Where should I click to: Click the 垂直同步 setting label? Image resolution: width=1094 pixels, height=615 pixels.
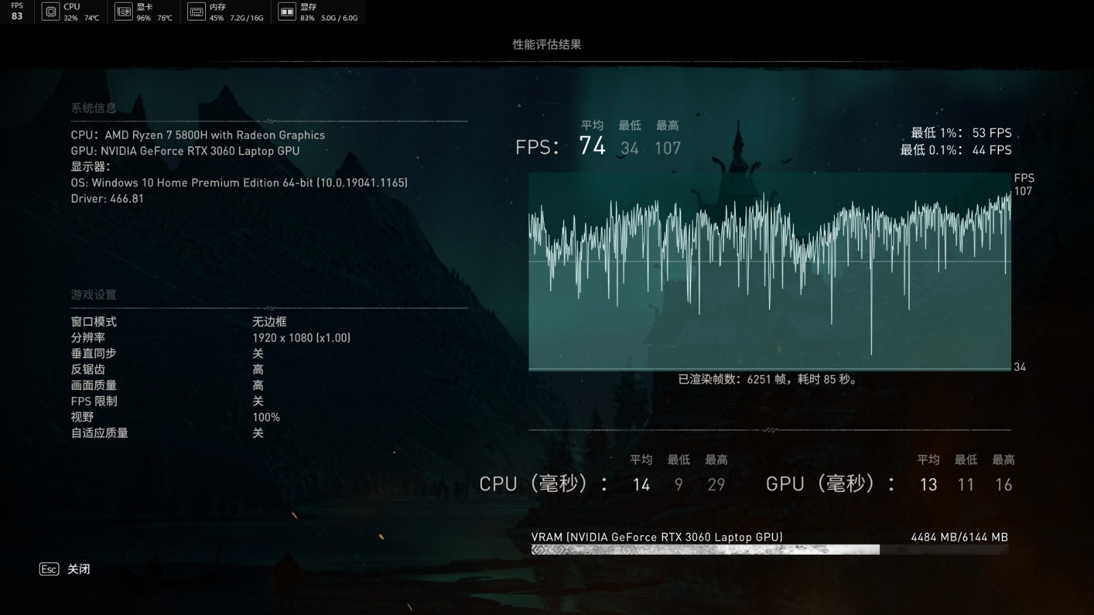point(94,353)
